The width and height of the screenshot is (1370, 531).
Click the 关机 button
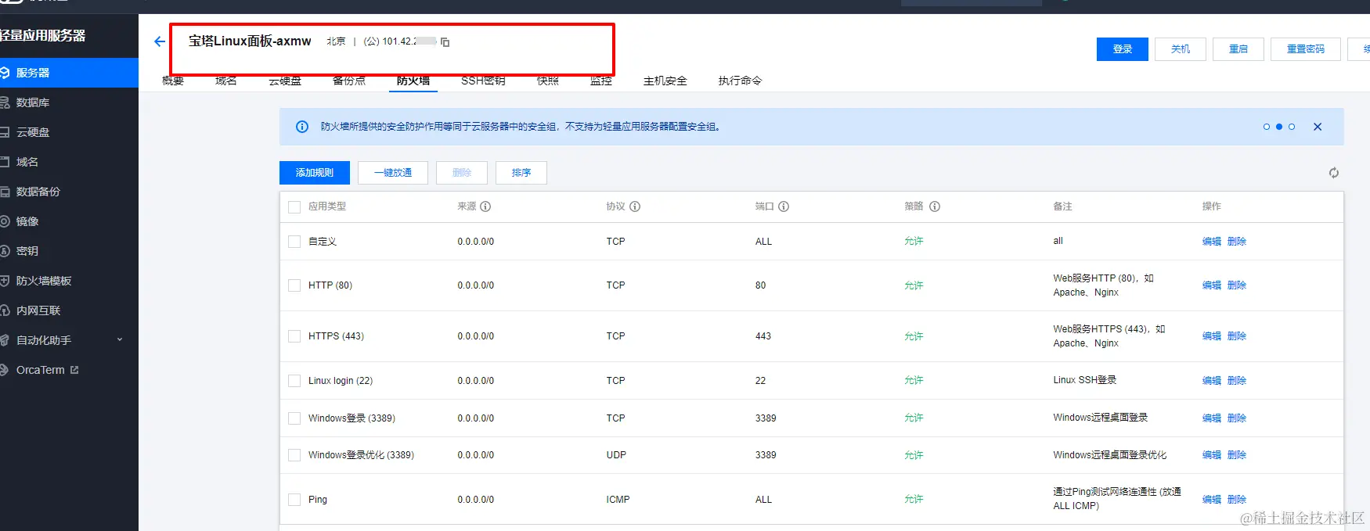tap(1181, 49)
